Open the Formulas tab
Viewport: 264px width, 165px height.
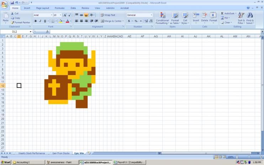(x=60, y=8)
